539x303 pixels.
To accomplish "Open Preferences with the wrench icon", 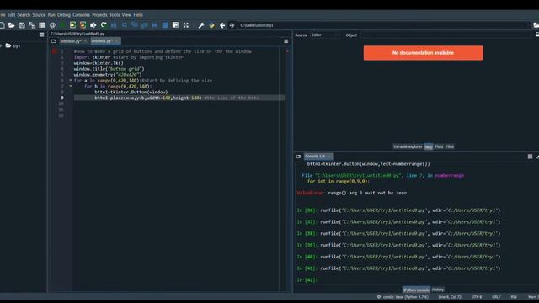I will point(201,25).
